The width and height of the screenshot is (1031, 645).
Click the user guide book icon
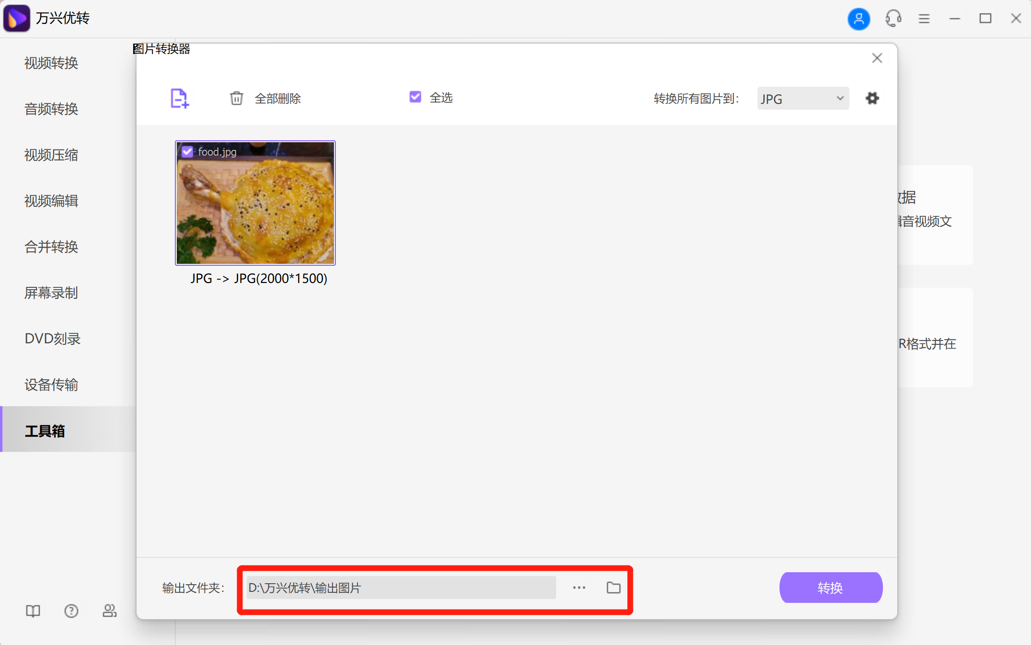point(33,611)
